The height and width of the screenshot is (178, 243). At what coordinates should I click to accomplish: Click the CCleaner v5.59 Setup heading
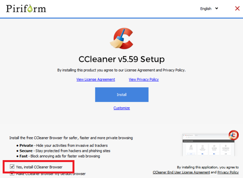click(121, 59)
